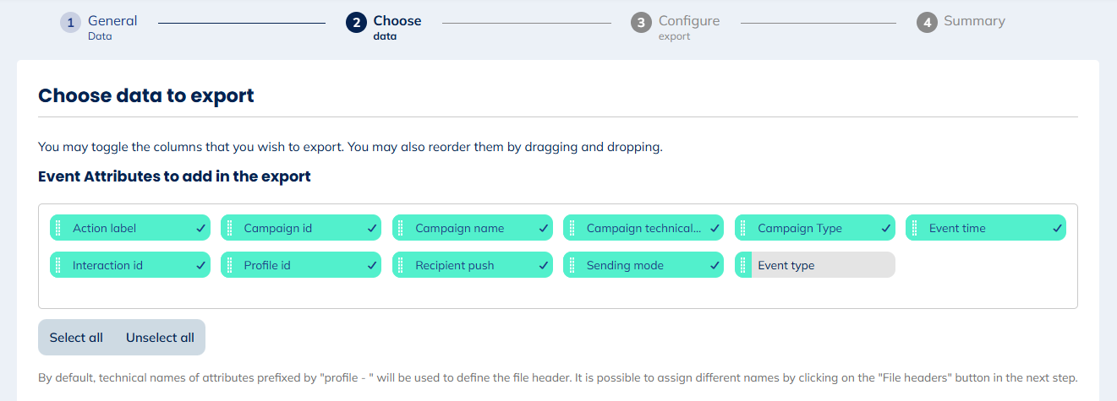The height and width of the screenshot is (401, 1117).
Task: Go to step 1 General Data
Action: coord(100,25)
